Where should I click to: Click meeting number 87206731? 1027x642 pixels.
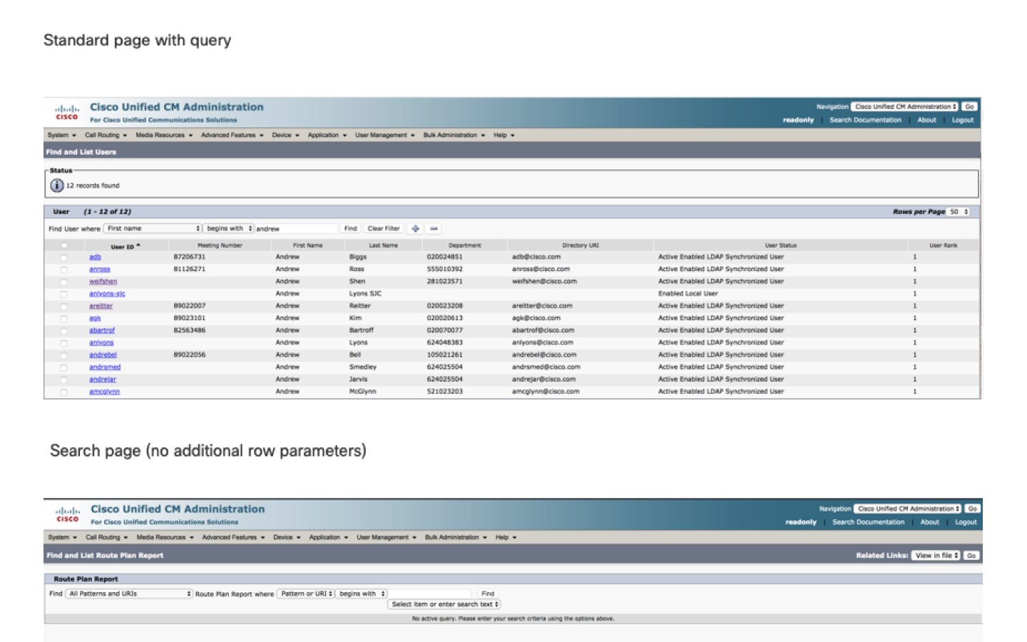(189, 257)
